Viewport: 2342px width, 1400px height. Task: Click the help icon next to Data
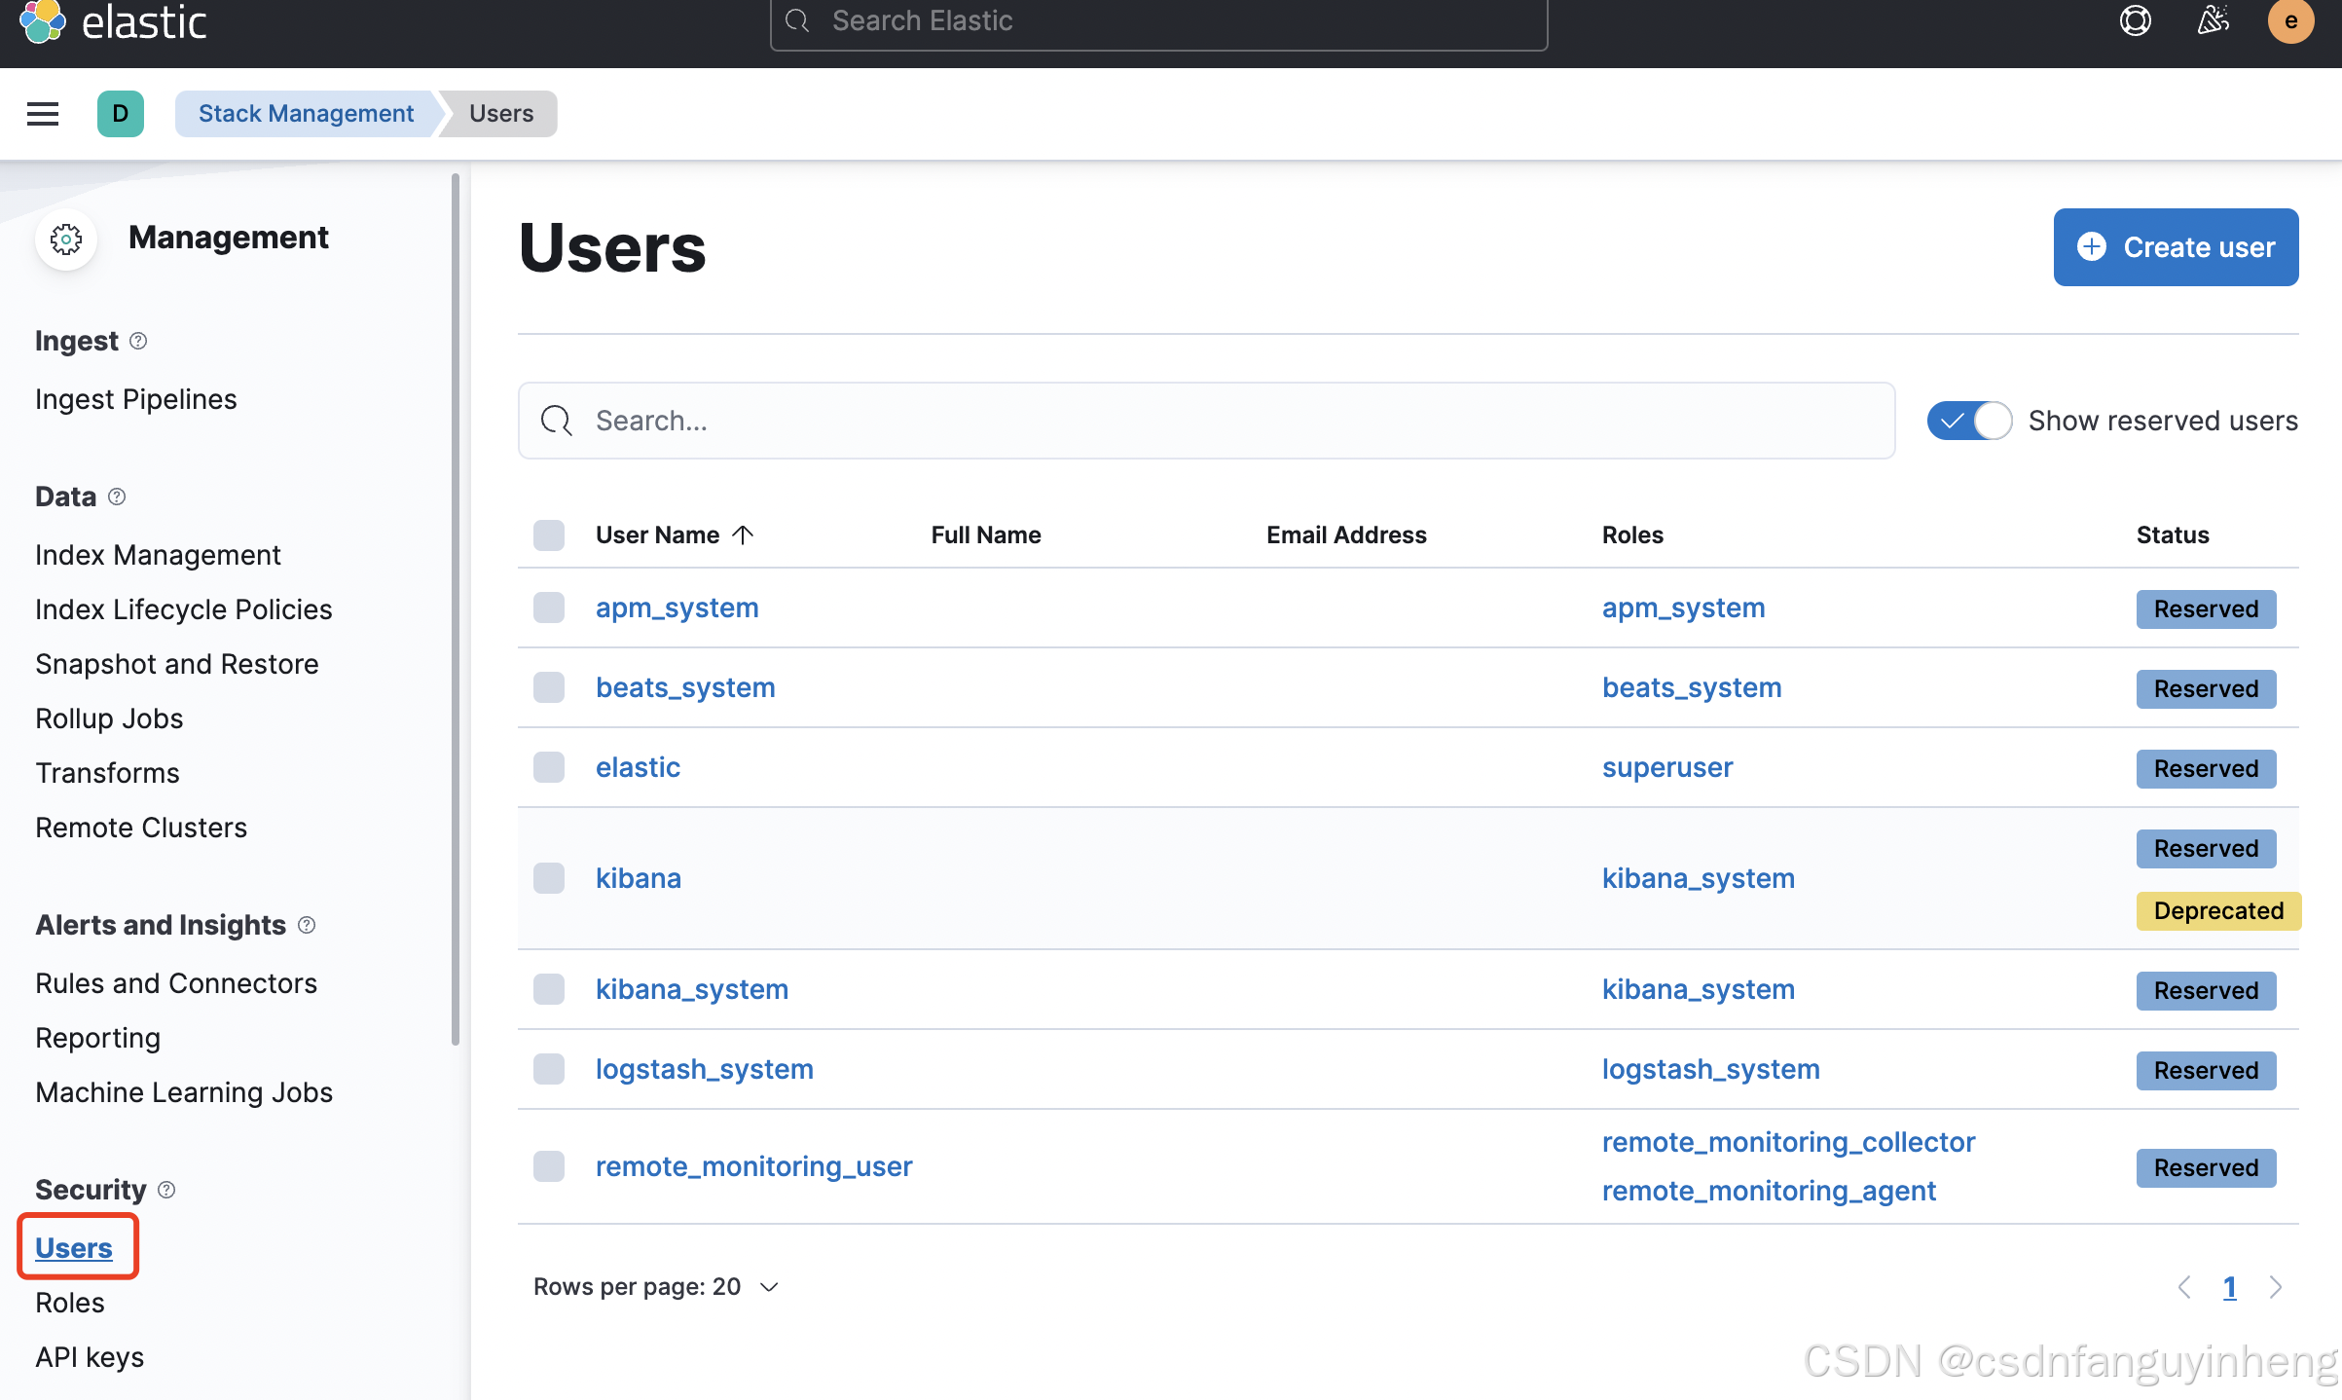(117, 497)
